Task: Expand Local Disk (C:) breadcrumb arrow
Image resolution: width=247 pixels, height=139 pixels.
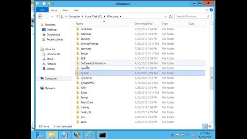Action: tap(104, 16)
